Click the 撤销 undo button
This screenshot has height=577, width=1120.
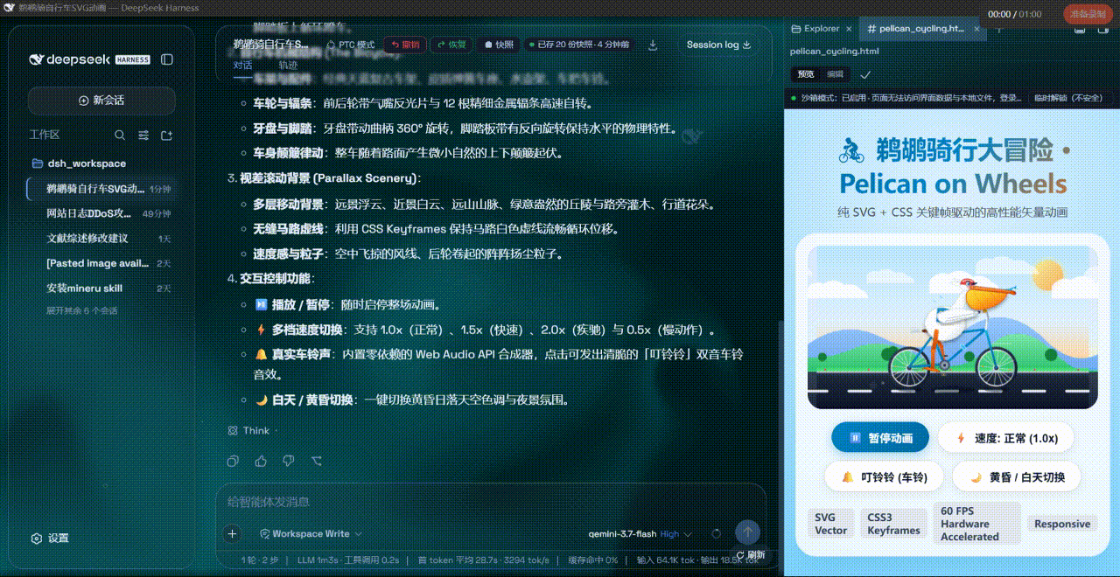[404, 45]
